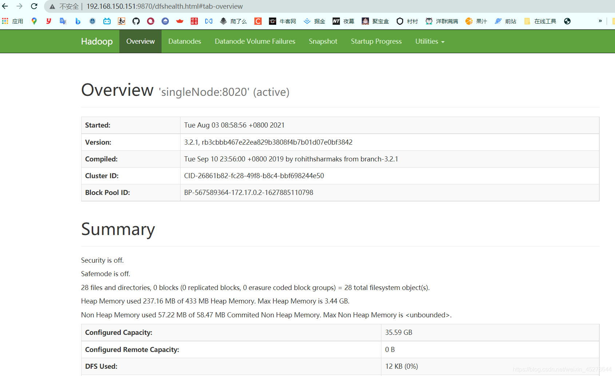The width and height of the screenshot is (615, 376).
Task: Select the Version 3.2.1 hash value
Action: pos(268,142)
